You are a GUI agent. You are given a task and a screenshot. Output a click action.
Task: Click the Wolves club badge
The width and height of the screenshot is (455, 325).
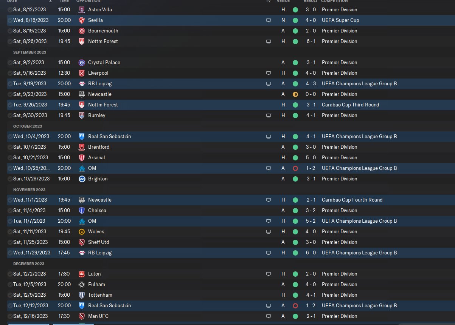(82, 231)
